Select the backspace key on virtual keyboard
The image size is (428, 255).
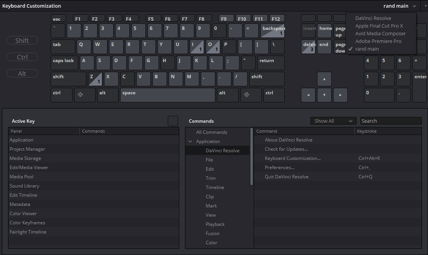[x=273, y=31]
